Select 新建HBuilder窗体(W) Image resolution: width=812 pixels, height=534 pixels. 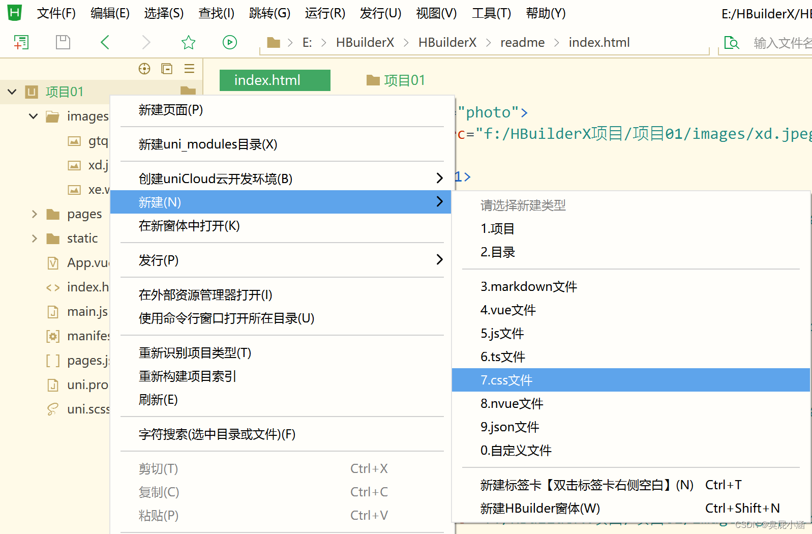[x=630, y=509]
